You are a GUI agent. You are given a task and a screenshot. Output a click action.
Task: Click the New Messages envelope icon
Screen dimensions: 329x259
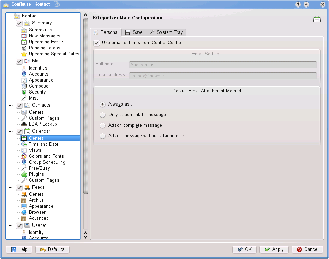(x=24, y=36)
